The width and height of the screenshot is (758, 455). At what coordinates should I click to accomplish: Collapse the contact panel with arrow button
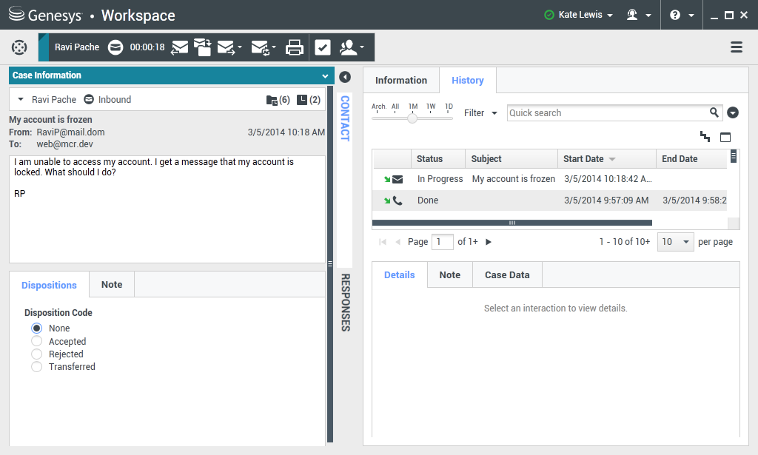(x=345, y=77)
